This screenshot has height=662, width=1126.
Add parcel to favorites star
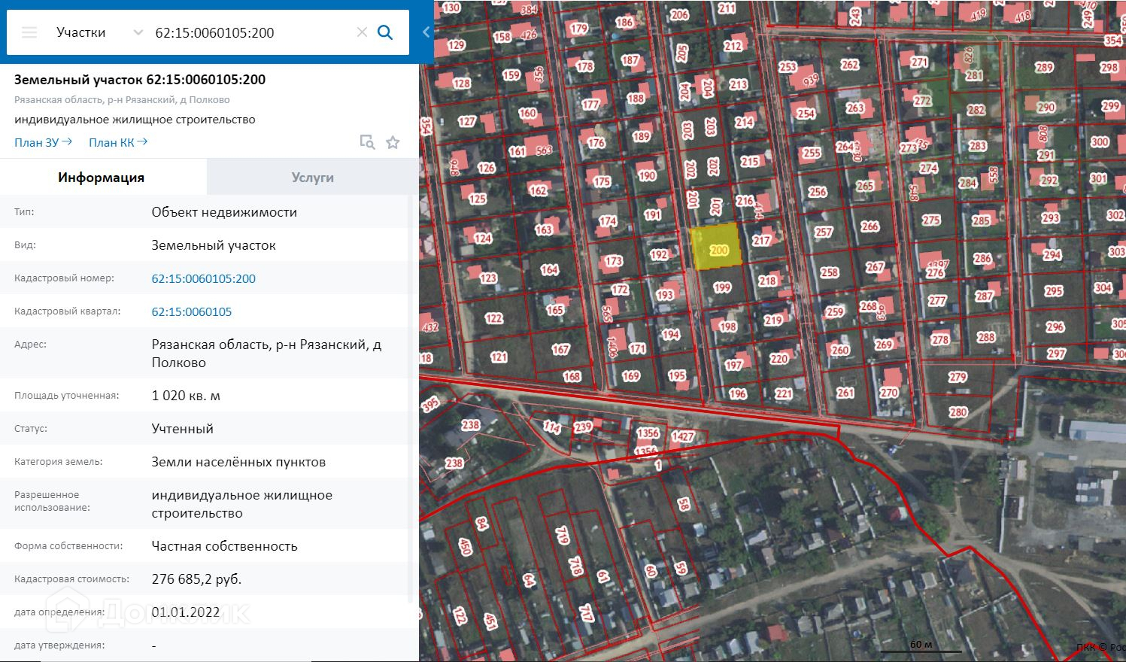point(393,142)
